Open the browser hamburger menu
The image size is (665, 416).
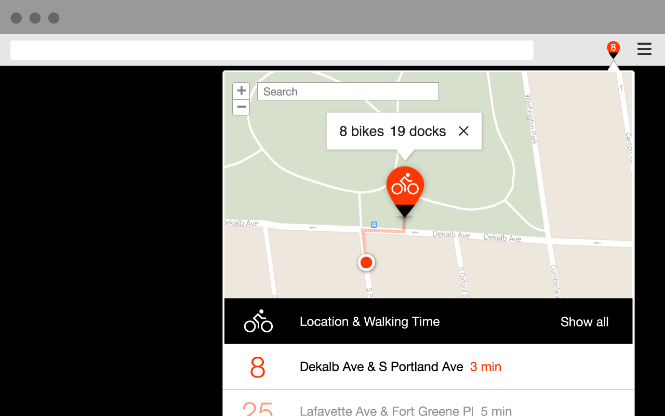pyautogui.click(x=644, y=49)
